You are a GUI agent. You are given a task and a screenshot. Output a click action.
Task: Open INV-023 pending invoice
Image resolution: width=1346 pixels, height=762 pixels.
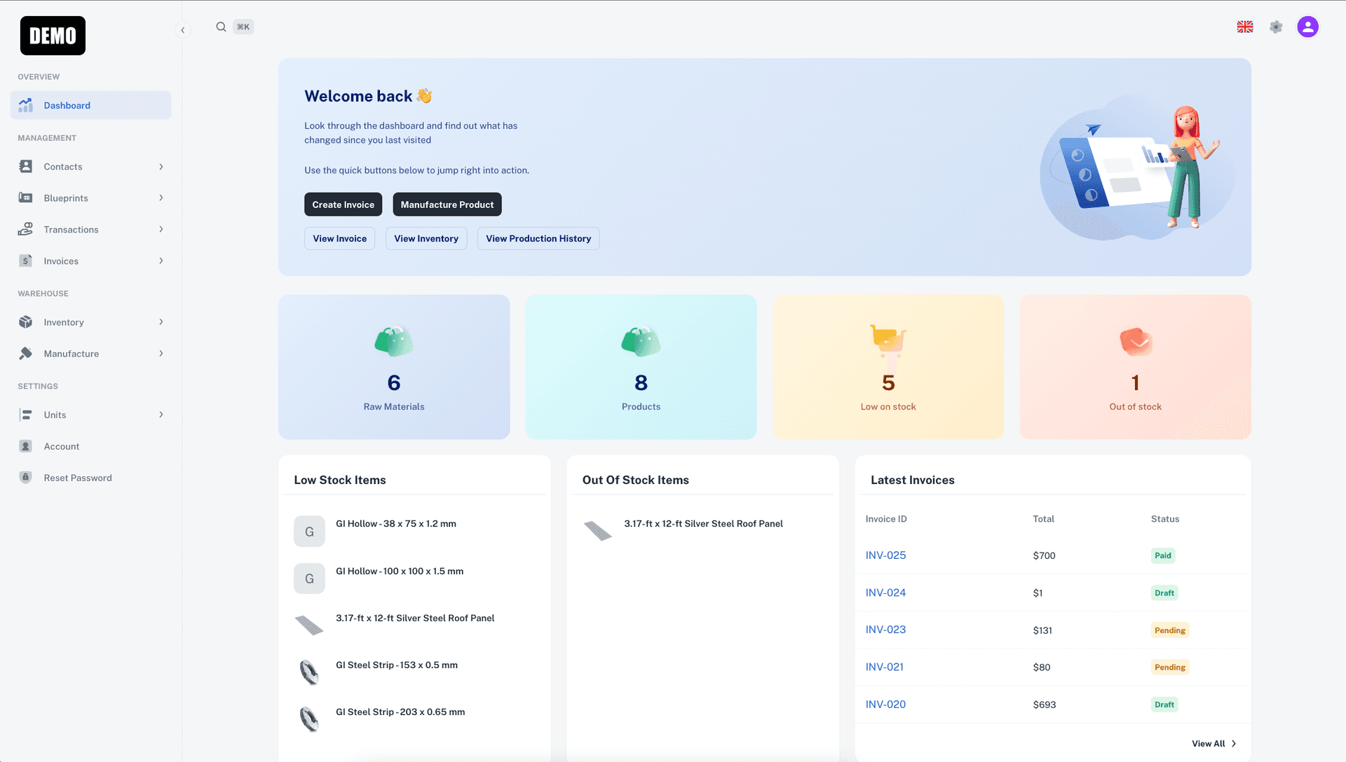[885, 629]
